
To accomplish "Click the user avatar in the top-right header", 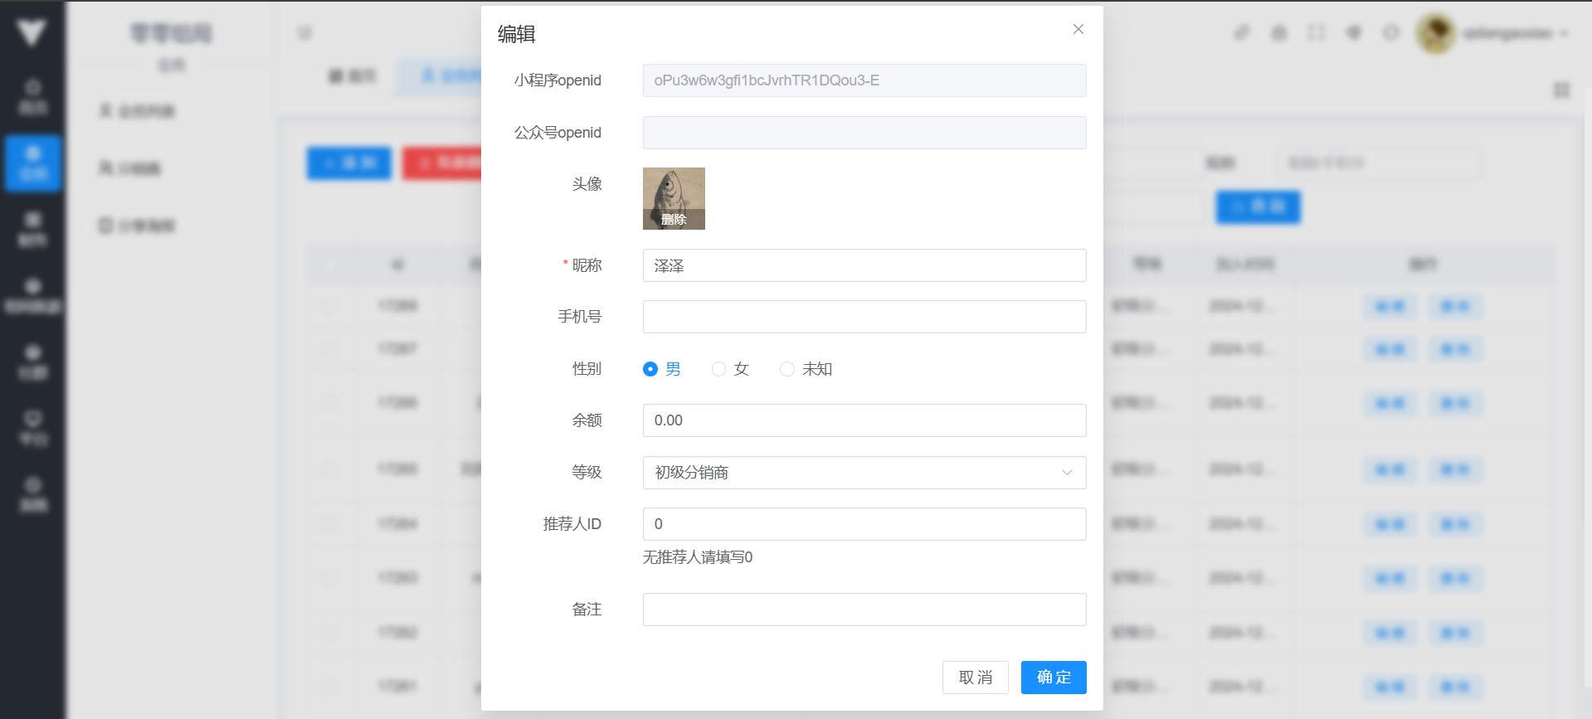I will coord(1436,33).
